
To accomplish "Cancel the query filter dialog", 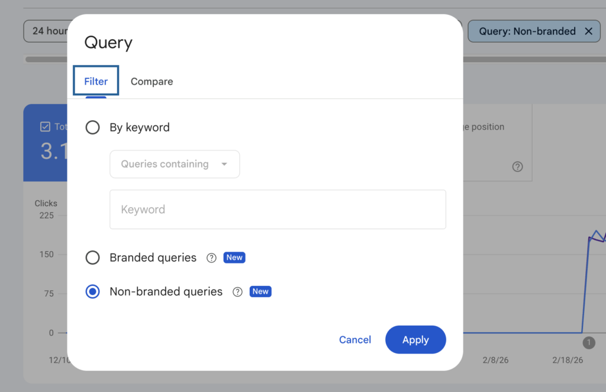I will point(354,339).
